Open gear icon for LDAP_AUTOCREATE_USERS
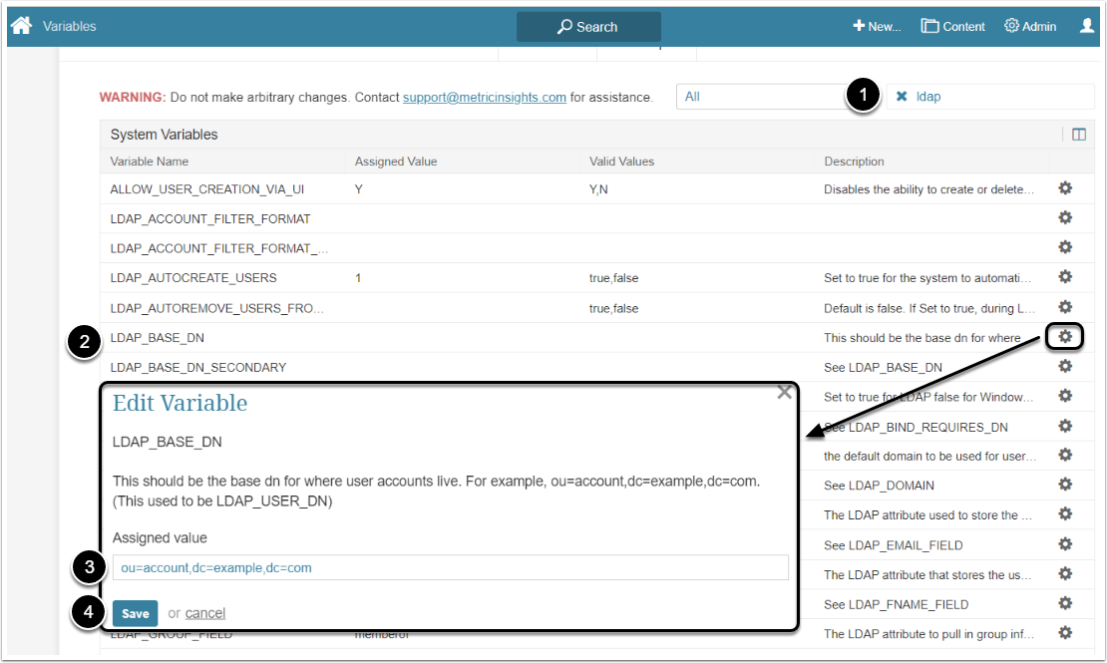This screenshot has width=1107, height=663. pyautogui.click(x=1065, y=277)
